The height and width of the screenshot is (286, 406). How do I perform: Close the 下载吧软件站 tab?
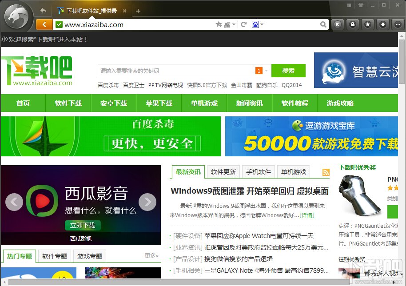pos(124,11)
